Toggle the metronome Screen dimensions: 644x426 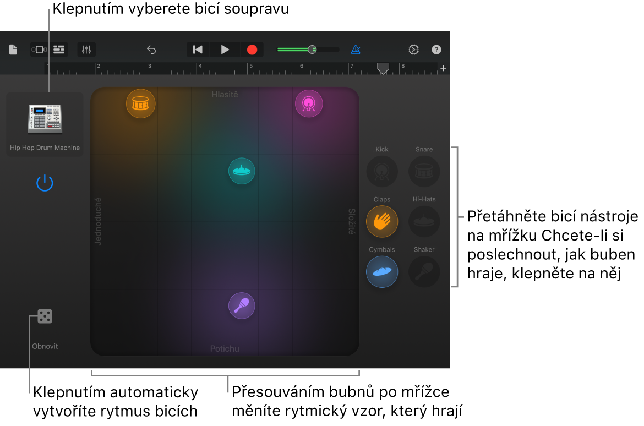[x=356, y=50]
